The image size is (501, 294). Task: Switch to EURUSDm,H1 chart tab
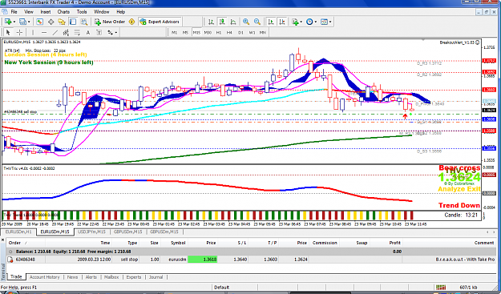point(19,232)
